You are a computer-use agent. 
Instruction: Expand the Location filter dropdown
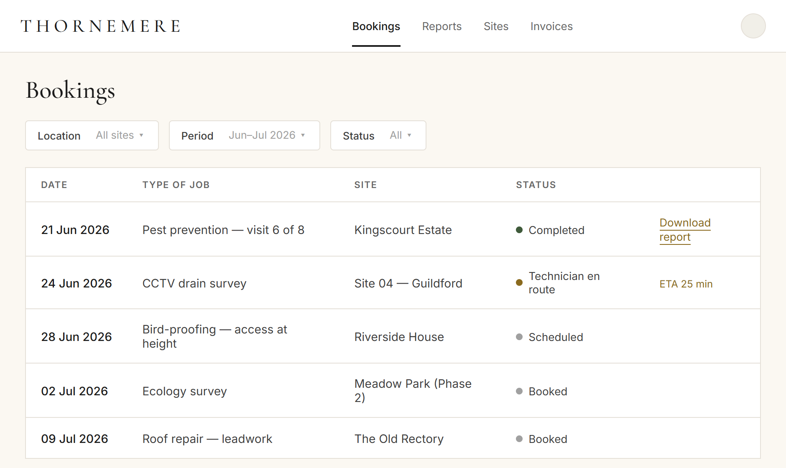click(x=92, y=135)
